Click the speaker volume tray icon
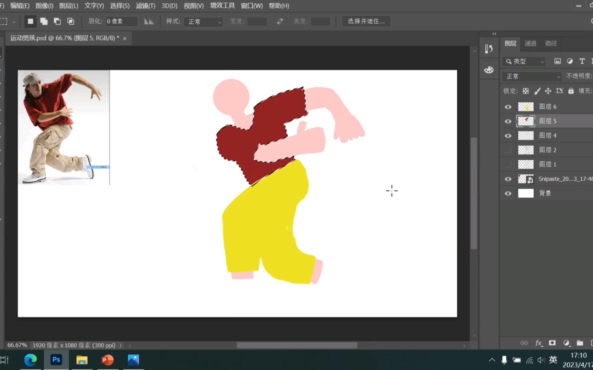 pos(541,360)
